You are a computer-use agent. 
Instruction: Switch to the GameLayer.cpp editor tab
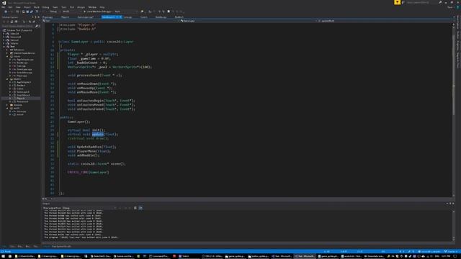click(85, 17)
